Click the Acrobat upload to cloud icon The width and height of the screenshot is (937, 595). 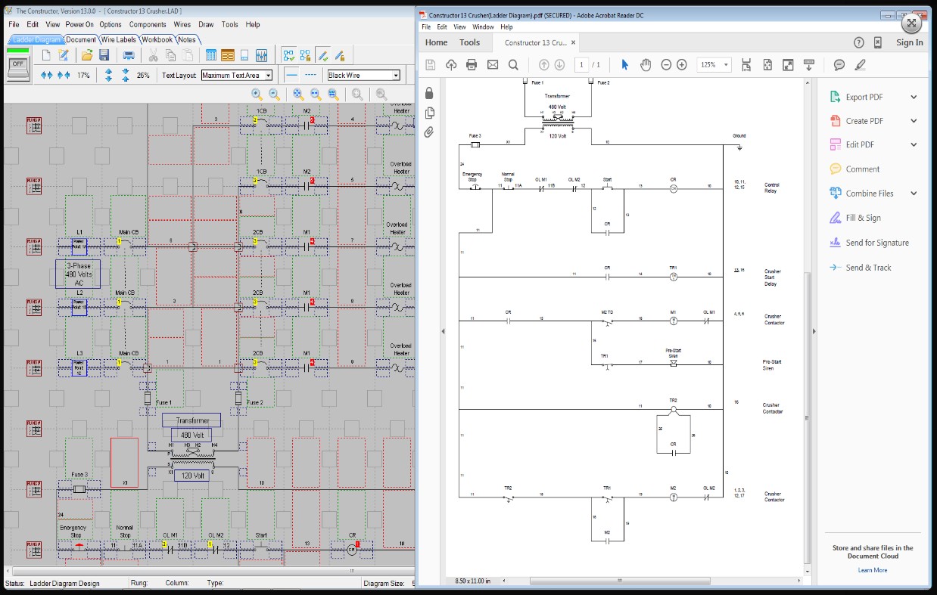(451, 65)
